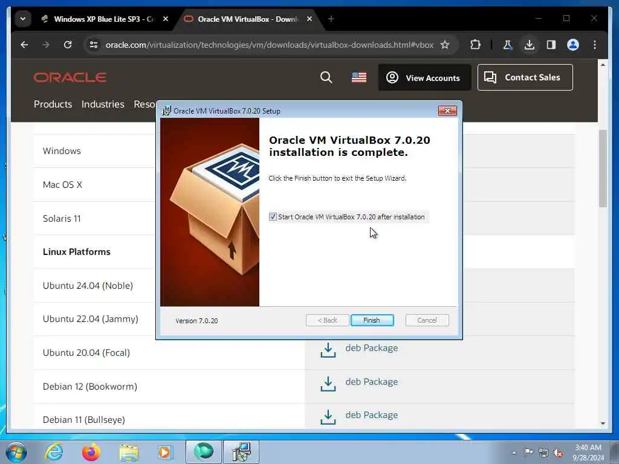619x464 pixels.
Task: Close the Oracle VM VirtualBox tab
Action: pos(309,19)
